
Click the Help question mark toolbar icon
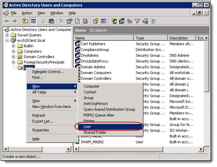(x=95, y=21)
